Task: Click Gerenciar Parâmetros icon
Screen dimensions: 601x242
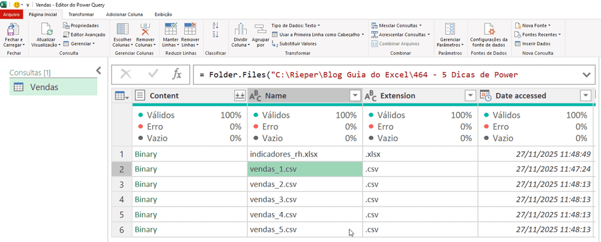Action: pos(450,30)
